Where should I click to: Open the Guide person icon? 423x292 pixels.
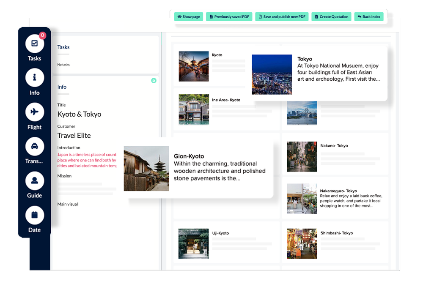coord(35,180)
